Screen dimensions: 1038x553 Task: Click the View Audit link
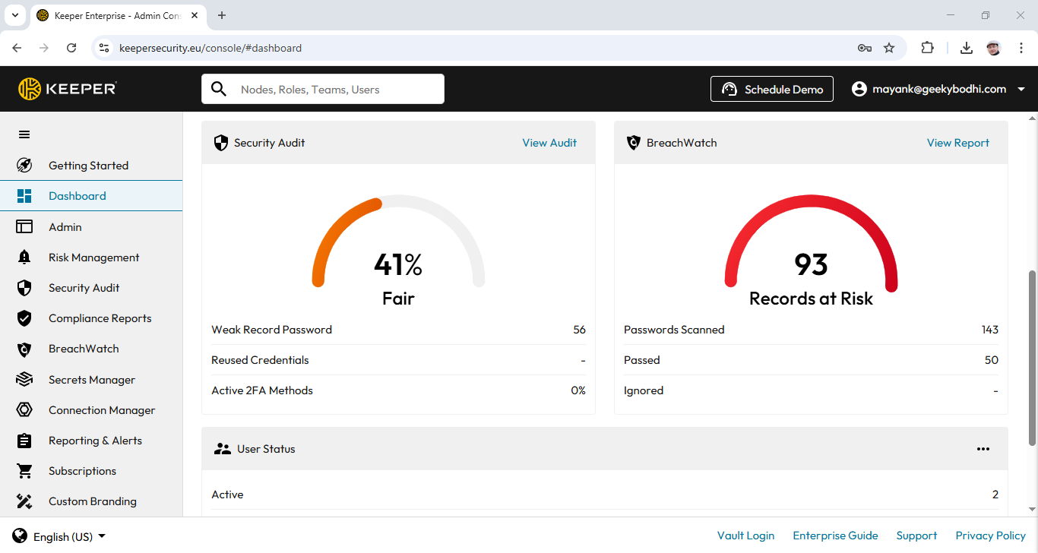[x=549, y=143]
